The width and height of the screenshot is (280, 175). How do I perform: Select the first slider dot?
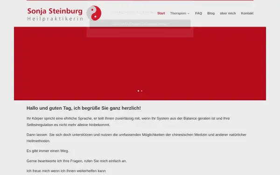point(139,91)
